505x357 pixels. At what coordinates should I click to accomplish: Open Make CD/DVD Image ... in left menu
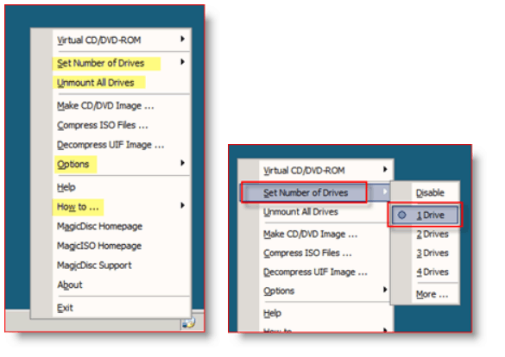pos(105,106)
